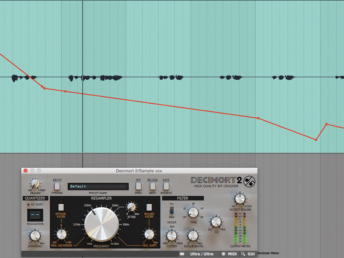Toggle the Approx. Filter switch
The height and width of the screenshot is (258, 344).
[x=61, y=207]
